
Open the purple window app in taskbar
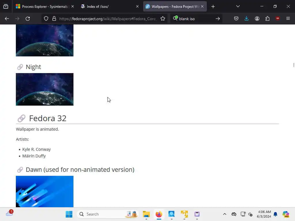(197, 214)
